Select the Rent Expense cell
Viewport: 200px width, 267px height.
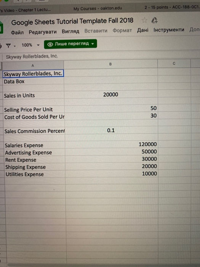35,160
